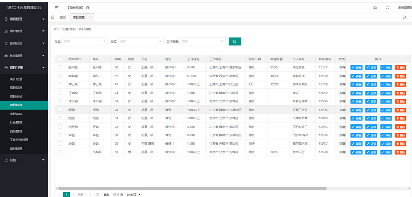Open 岗位管理 in the sidebar

[24, 131]
